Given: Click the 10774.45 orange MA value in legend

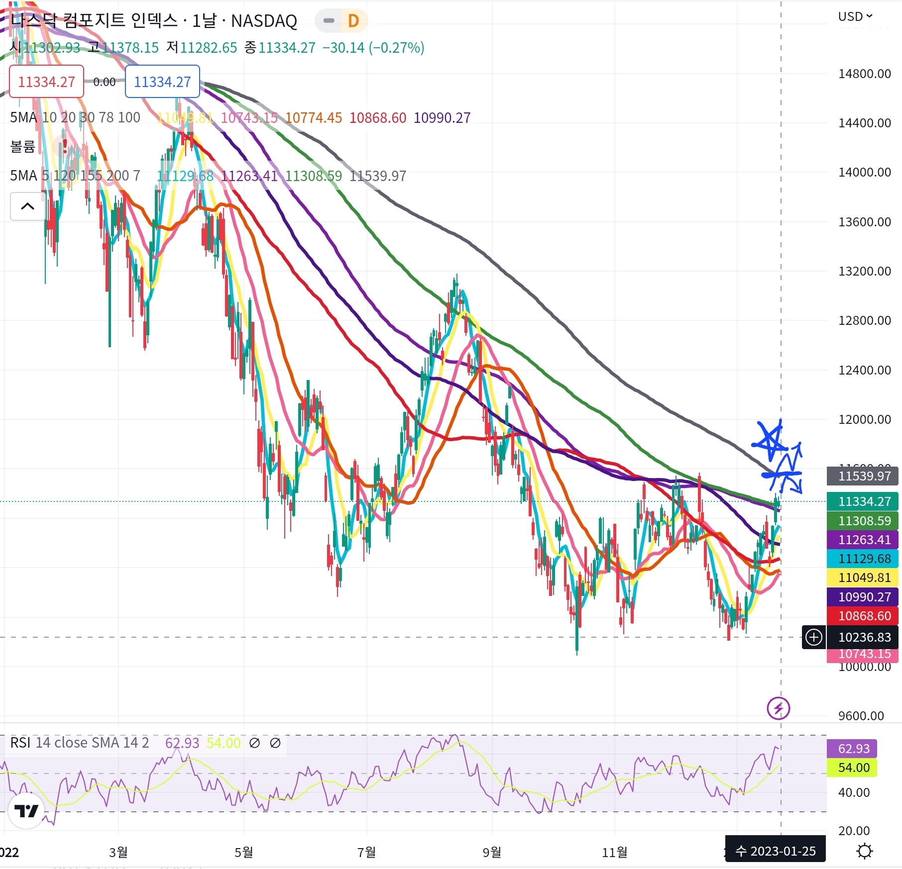Looking at the screenshot, I should click(314, 117).
